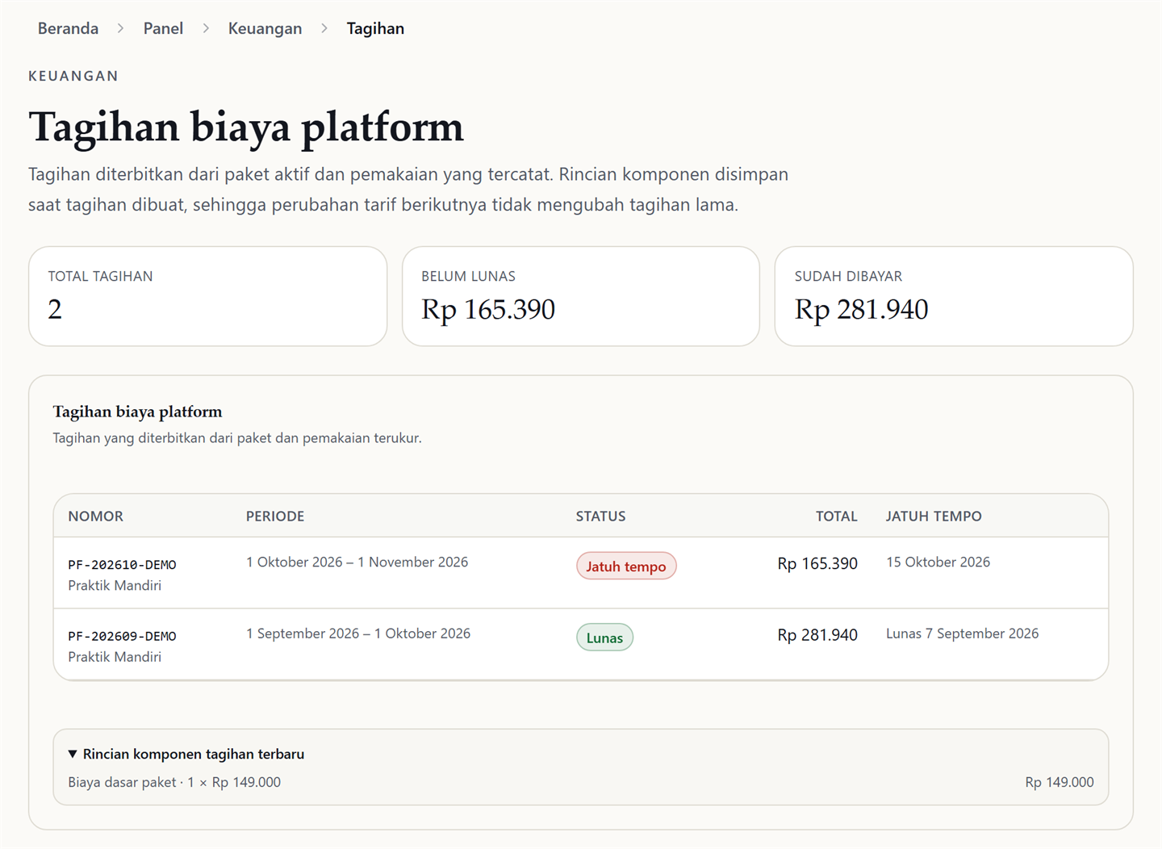Image resolution: width=1162 pixels, height=849 pixels.
Task: Click the Total Tagihan card value 2
Action: pos(55,309)
